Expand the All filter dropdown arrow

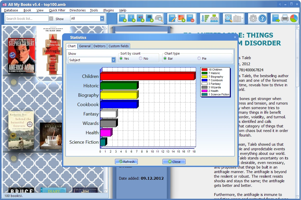pyautogui.click(x=102, y=18)
